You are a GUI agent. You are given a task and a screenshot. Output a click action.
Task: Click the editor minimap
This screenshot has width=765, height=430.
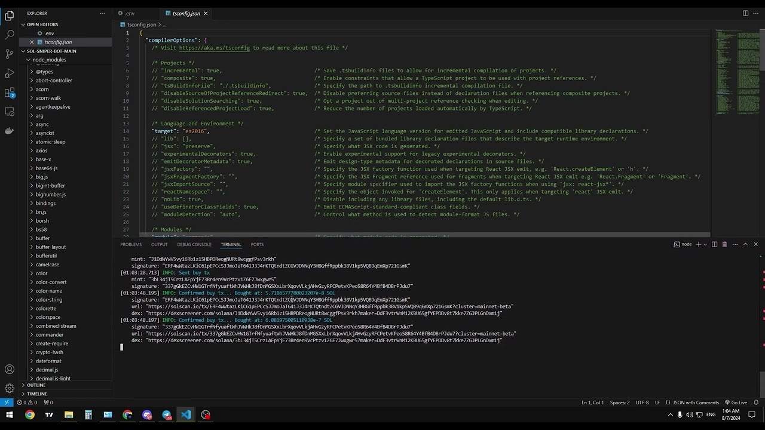point(736,72)
